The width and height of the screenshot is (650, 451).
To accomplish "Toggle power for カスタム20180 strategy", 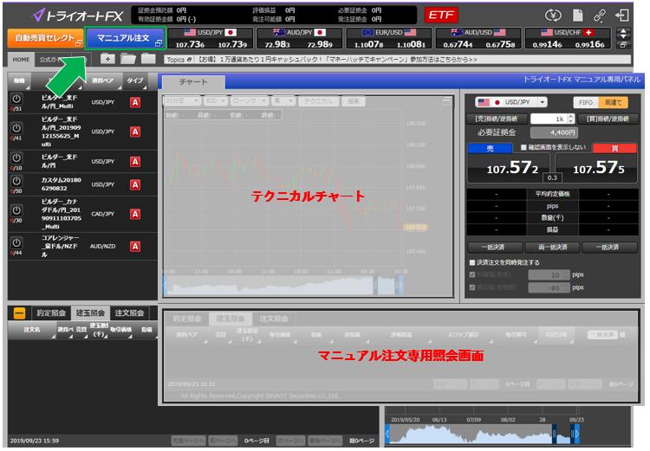I will pyautogui.click(x=16, y=182).
